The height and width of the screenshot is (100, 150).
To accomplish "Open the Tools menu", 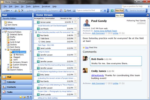I will coord(28,7).
